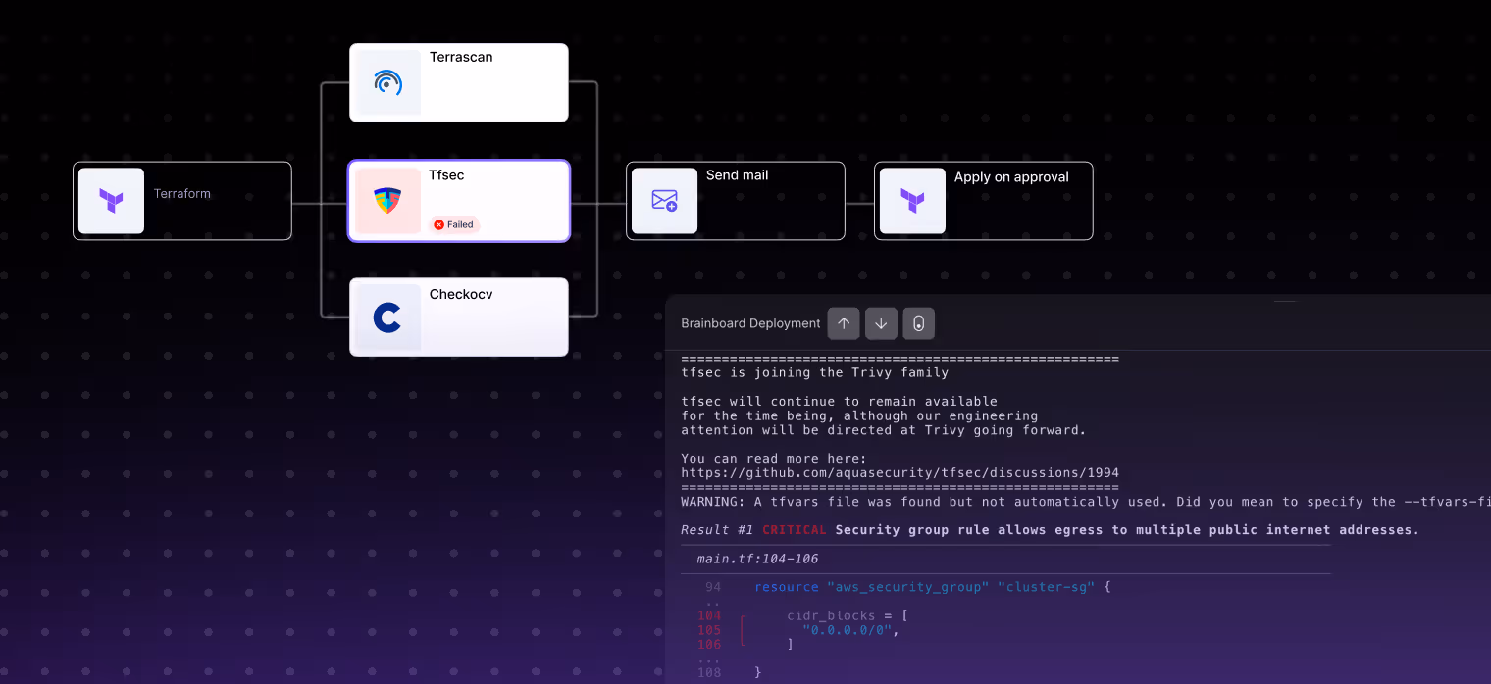Click line number 94 in code
The width and height of the screenshot is (1491, 684).
[713, 587]
